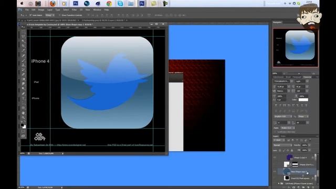Switch to the Brush panel tab
Screen dimensions: 336x189
(x=288, y=77)
